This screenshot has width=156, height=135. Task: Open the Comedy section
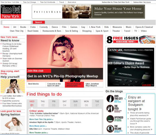coord(44,27)
